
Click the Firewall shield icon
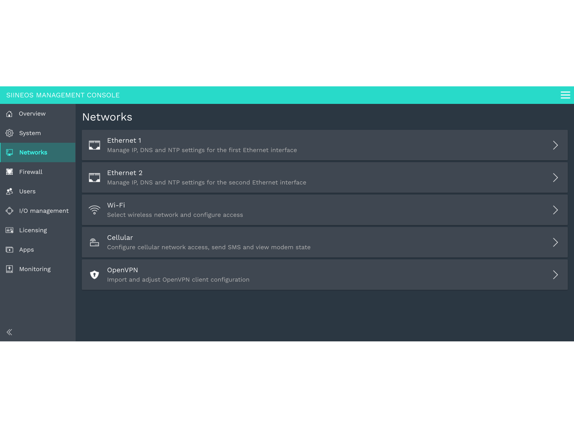[9, 172]
